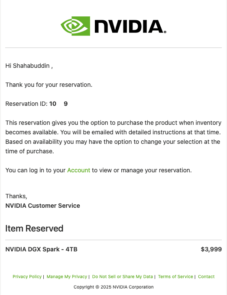The width and height of the screenshot is (227, 295).
Task: Click the NVIDIA Customer Service signature
Action: tap(42, 206)
